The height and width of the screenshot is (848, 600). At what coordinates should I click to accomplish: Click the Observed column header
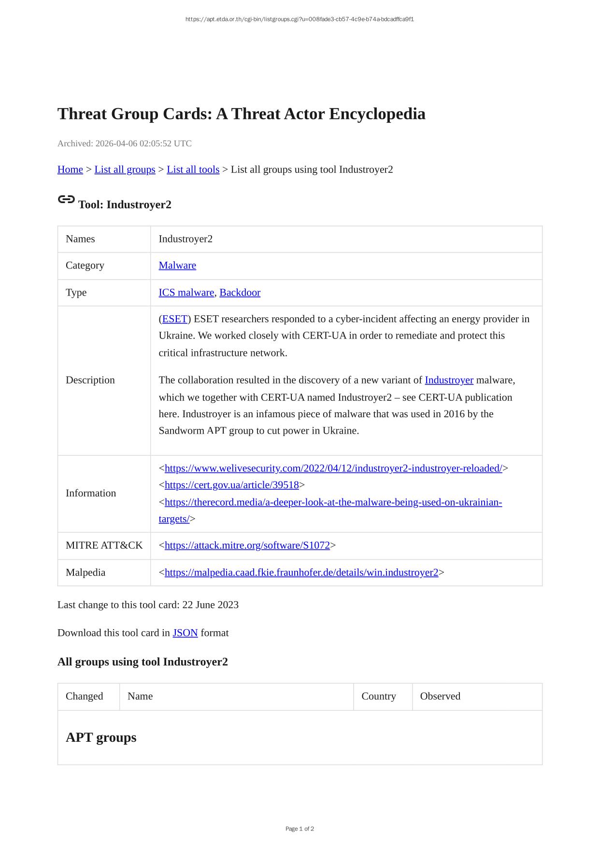pyautogui.click(x=440, y=696)
